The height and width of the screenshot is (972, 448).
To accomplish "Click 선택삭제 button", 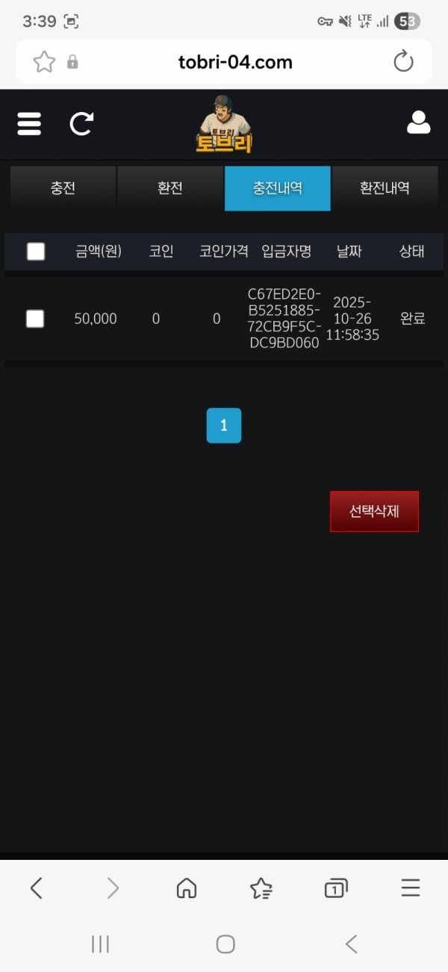I will (x=374, y=512).
